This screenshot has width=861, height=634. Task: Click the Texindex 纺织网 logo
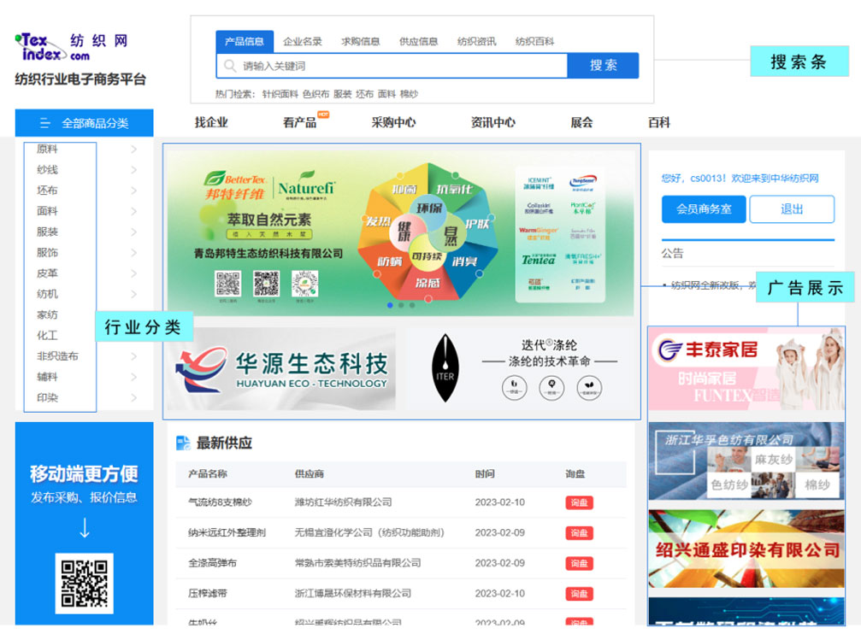tap(72, 48)
